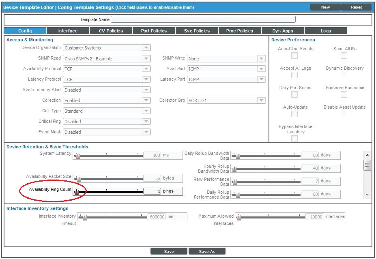Expand the Availability Protocol dropdown

(x=107, y=69)
